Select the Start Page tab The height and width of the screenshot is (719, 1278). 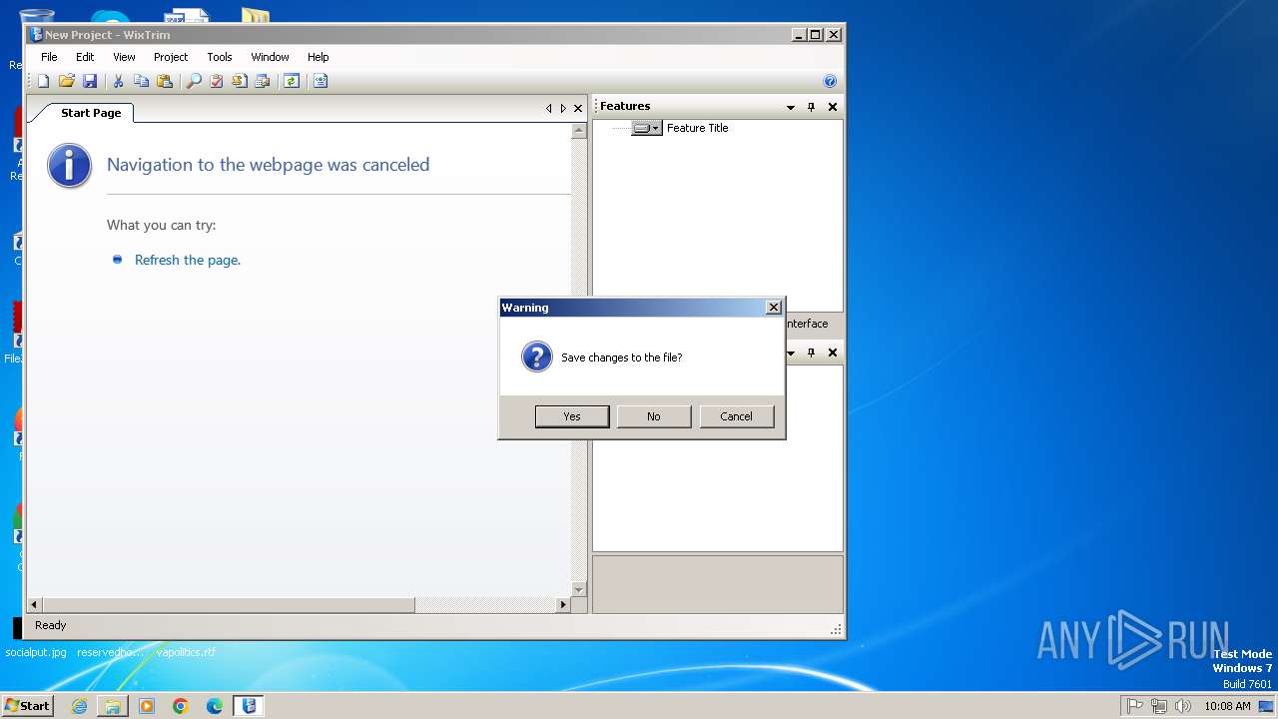tap(91, 113)
